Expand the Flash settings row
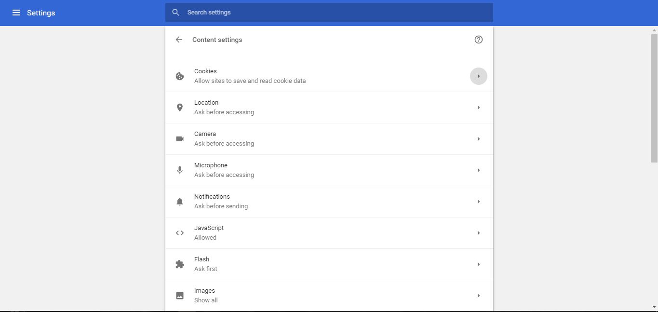The height and width of the screenshot is (312, 658). pos(478,264)
